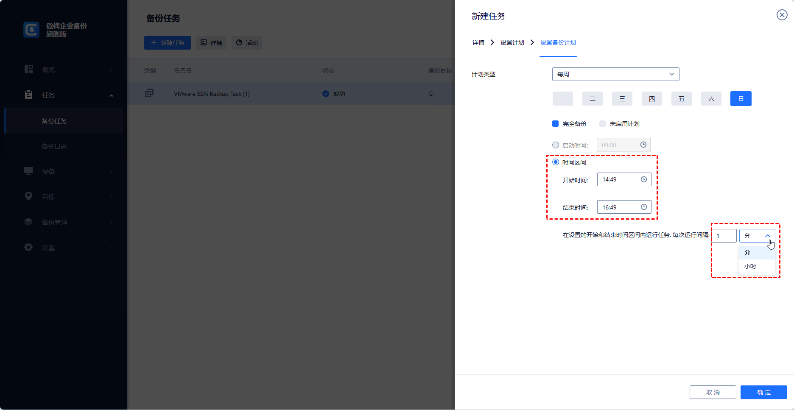Click the interval number input field
The width and height of the screenshot is (794, 410).
click(724, 236)
